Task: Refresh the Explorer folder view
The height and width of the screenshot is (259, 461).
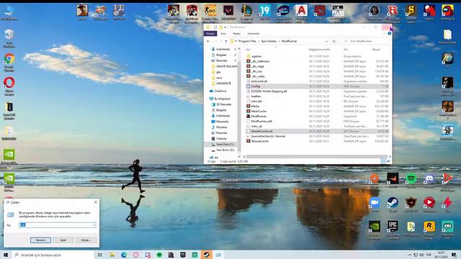Action: point(334,41)
